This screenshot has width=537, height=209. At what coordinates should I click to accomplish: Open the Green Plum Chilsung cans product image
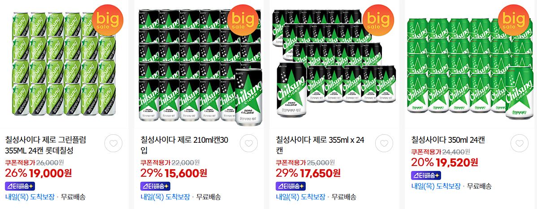click(64, 64)
